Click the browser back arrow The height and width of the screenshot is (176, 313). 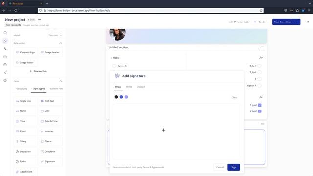click(x=4, y=10)
